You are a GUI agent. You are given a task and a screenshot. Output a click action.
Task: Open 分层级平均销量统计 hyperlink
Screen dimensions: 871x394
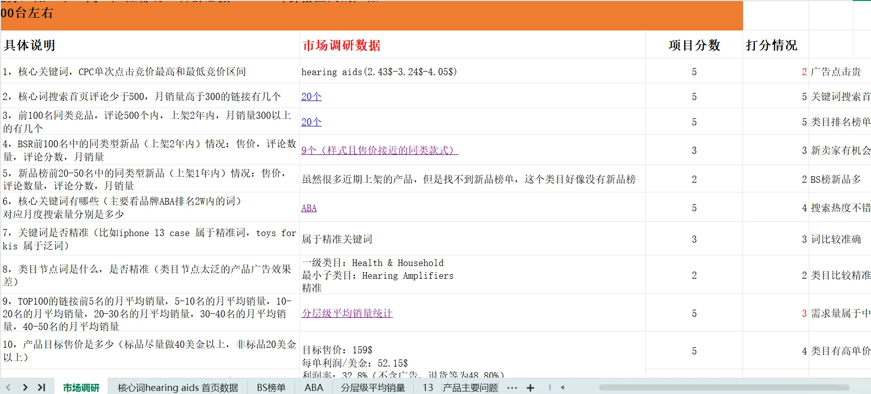[x=347, y=313]
